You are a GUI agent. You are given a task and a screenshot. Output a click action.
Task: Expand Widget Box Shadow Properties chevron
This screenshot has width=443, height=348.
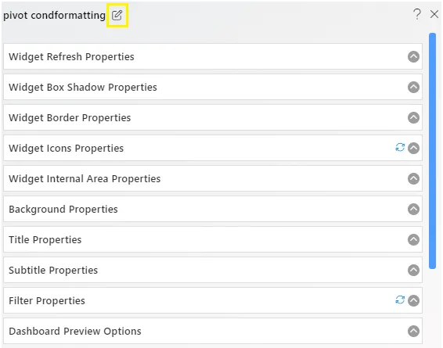413,88
